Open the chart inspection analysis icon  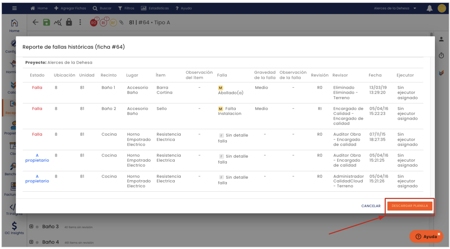tap(57, 22)
